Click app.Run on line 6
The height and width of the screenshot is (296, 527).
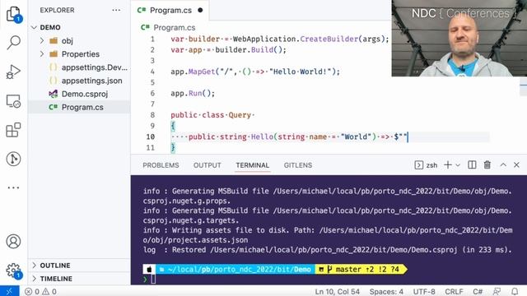point(186,93)
